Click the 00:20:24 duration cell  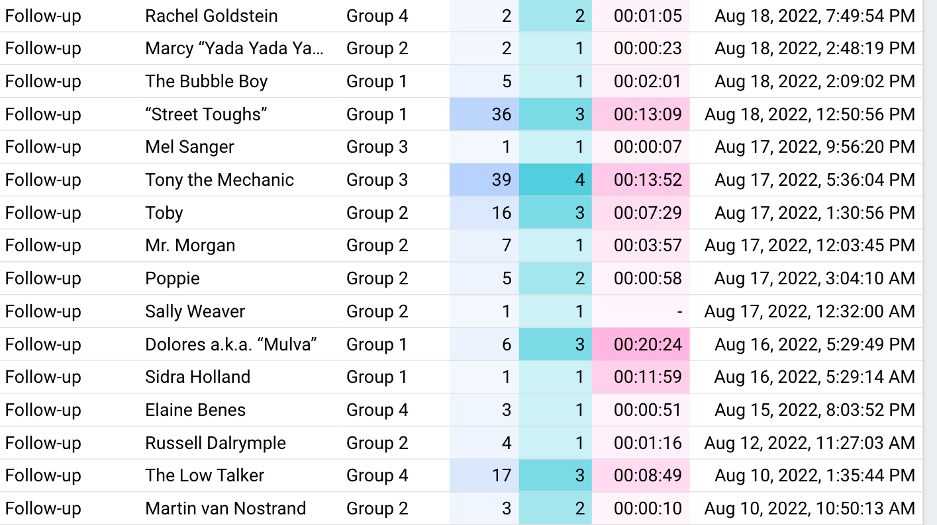[647, 344]
